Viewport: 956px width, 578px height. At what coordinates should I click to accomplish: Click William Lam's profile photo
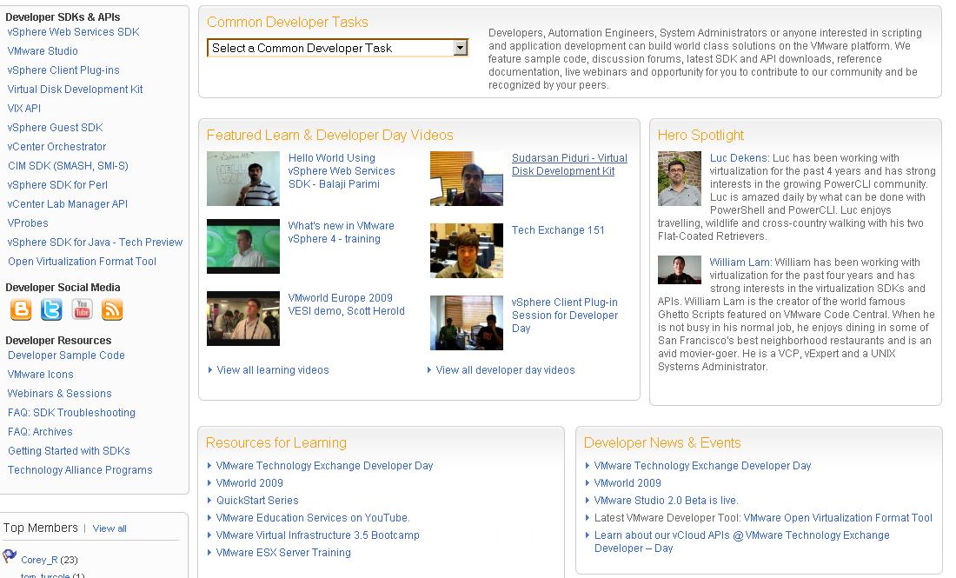pyautogui.click(x=680, y=270)
